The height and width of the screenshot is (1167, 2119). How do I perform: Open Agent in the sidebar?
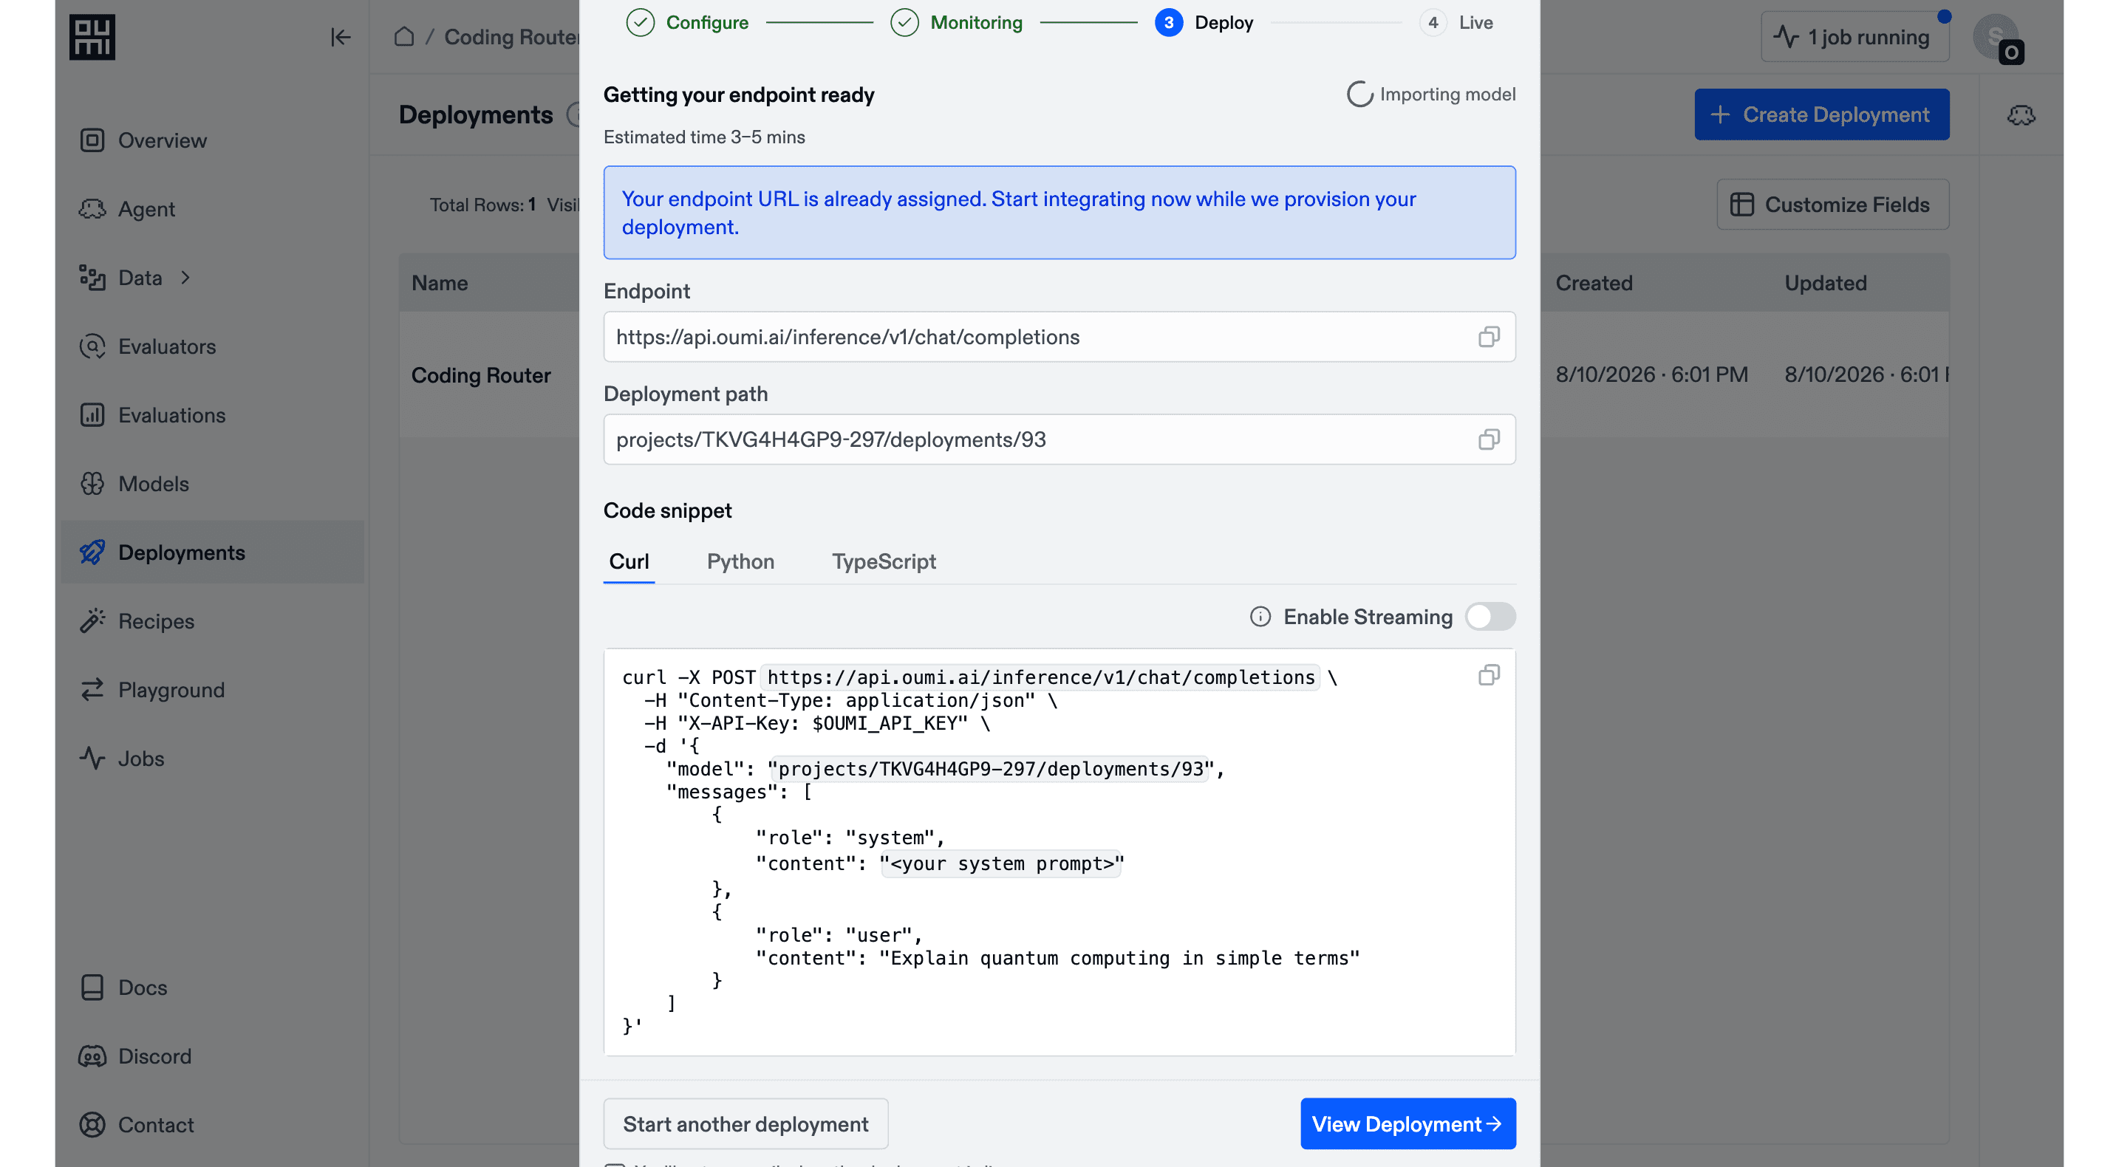pyautogui.click(x=212, y=209)
